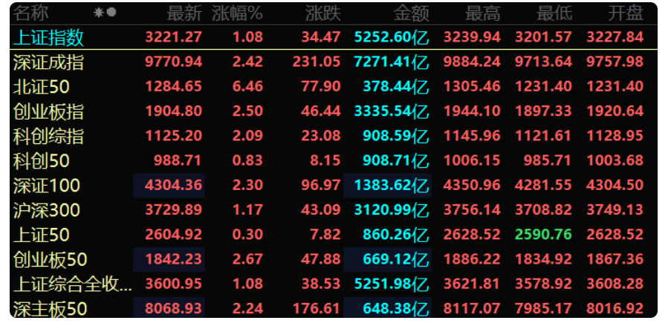Click change percent 2.42 of 深证成指

pos(247,62)
